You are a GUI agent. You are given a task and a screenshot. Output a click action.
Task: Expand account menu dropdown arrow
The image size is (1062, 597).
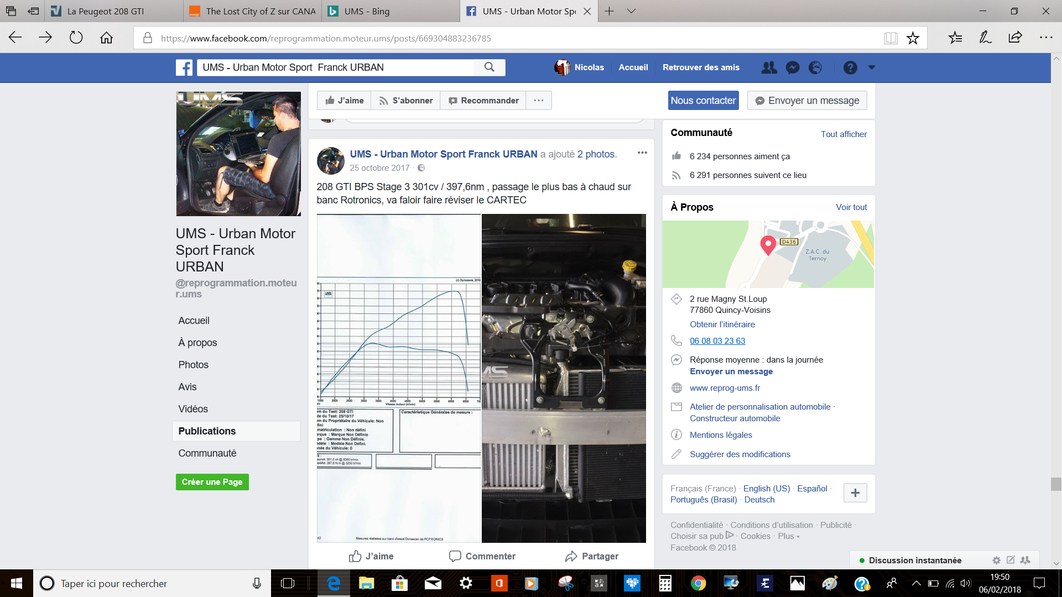click(x=872, y=67)
